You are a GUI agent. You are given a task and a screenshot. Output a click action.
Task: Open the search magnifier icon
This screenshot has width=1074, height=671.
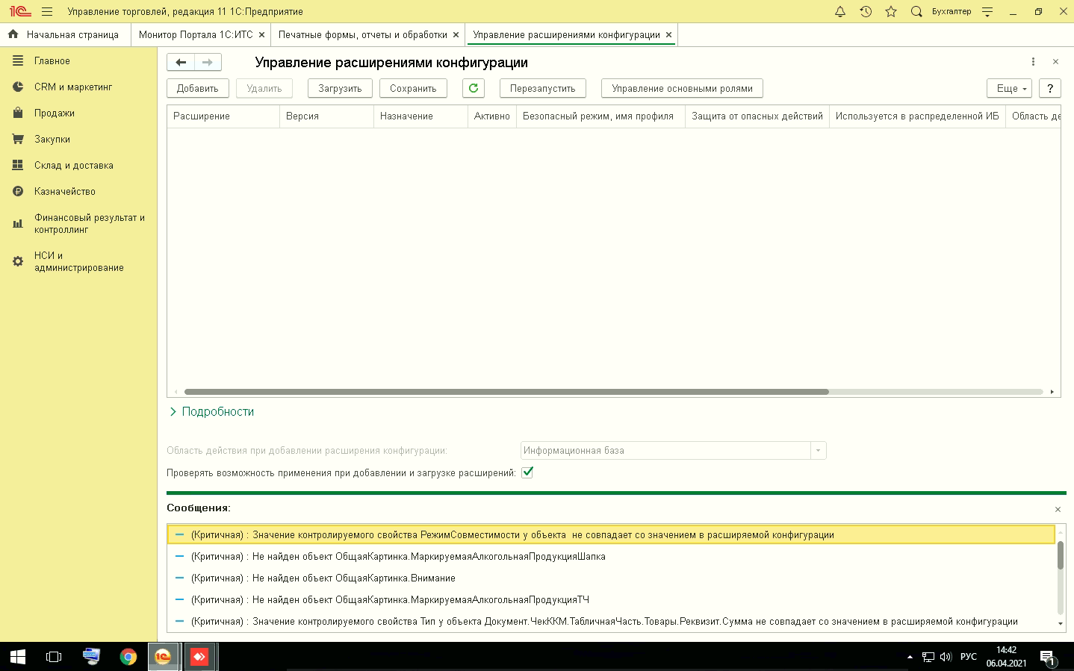pos(916,12)
